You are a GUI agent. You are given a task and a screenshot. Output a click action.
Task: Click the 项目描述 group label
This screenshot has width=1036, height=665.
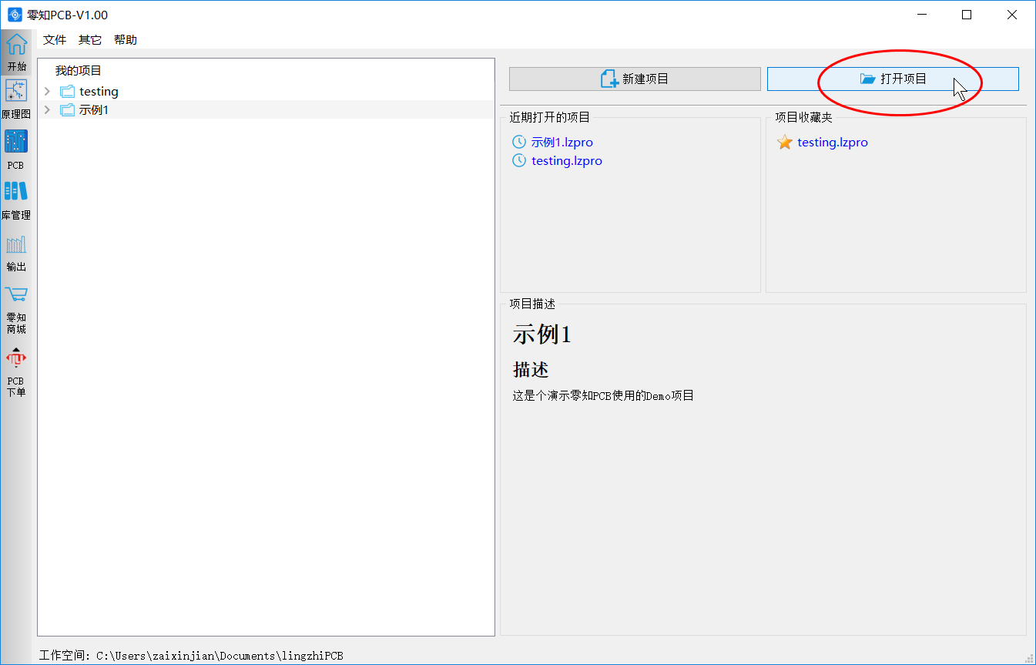coord(532,304)
